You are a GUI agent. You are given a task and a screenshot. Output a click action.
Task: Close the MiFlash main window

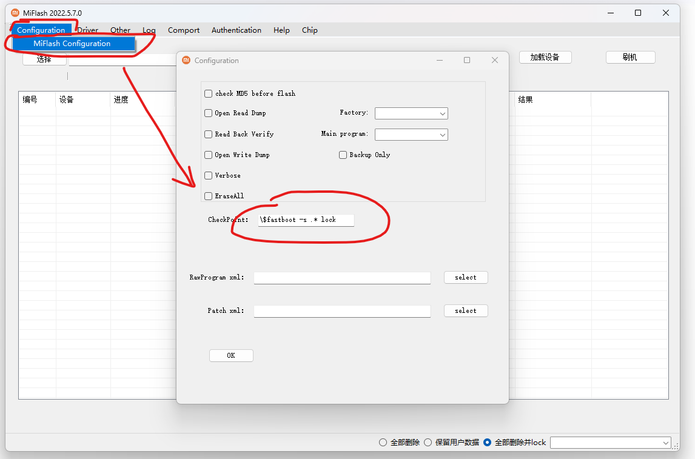(666, 13)
